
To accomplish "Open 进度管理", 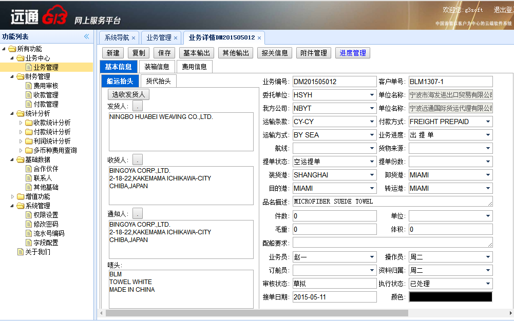I will pyautogui.click(x=353, y=53).
